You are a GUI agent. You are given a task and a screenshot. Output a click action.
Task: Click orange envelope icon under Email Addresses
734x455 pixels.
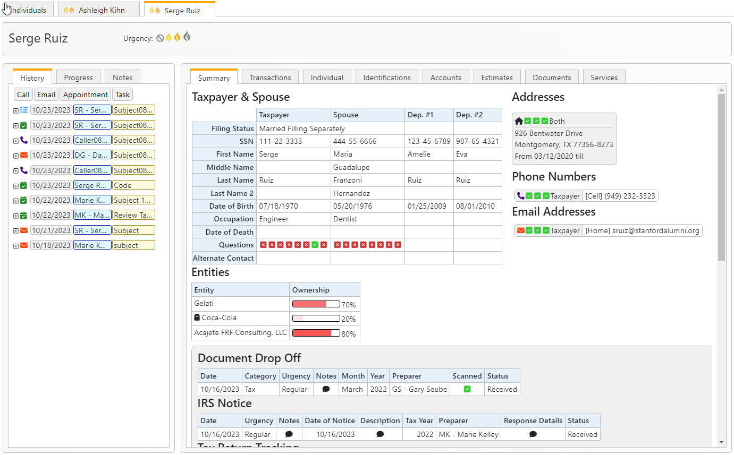coord(521,230)
